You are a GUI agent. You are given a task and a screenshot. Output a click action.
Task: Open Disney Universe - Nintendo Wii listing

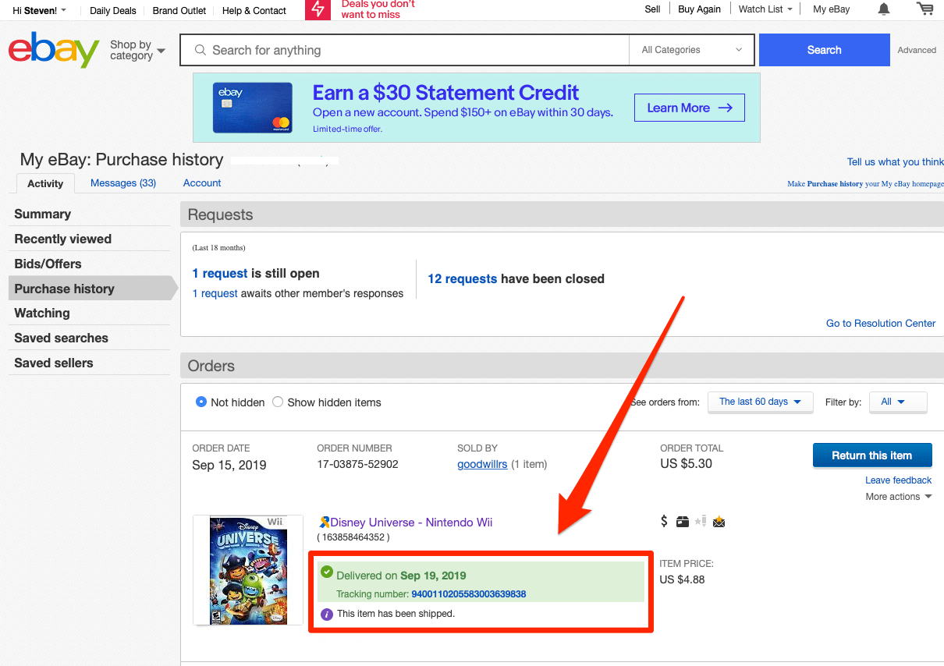411,523
